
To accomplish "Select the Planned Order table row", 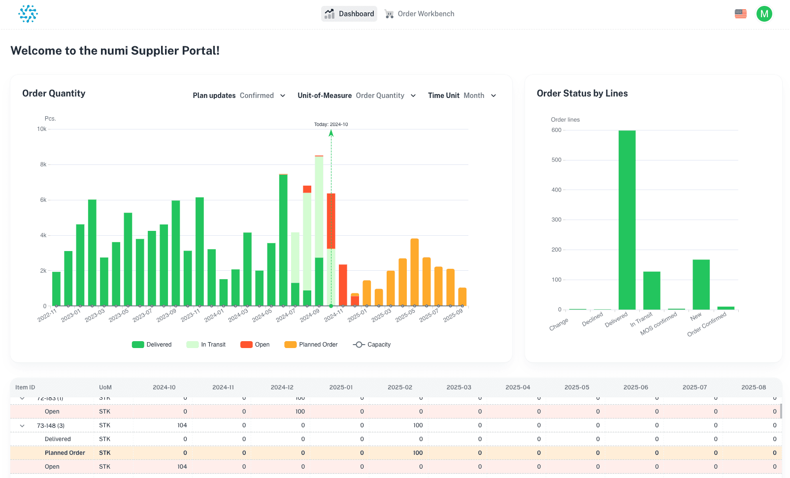I will pos(65,453).
